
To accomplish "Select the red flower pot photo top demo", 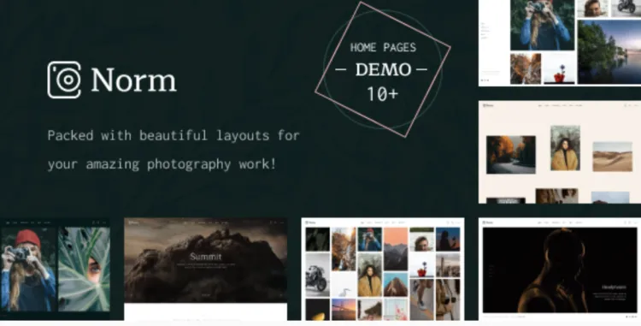I will (559, 68).
